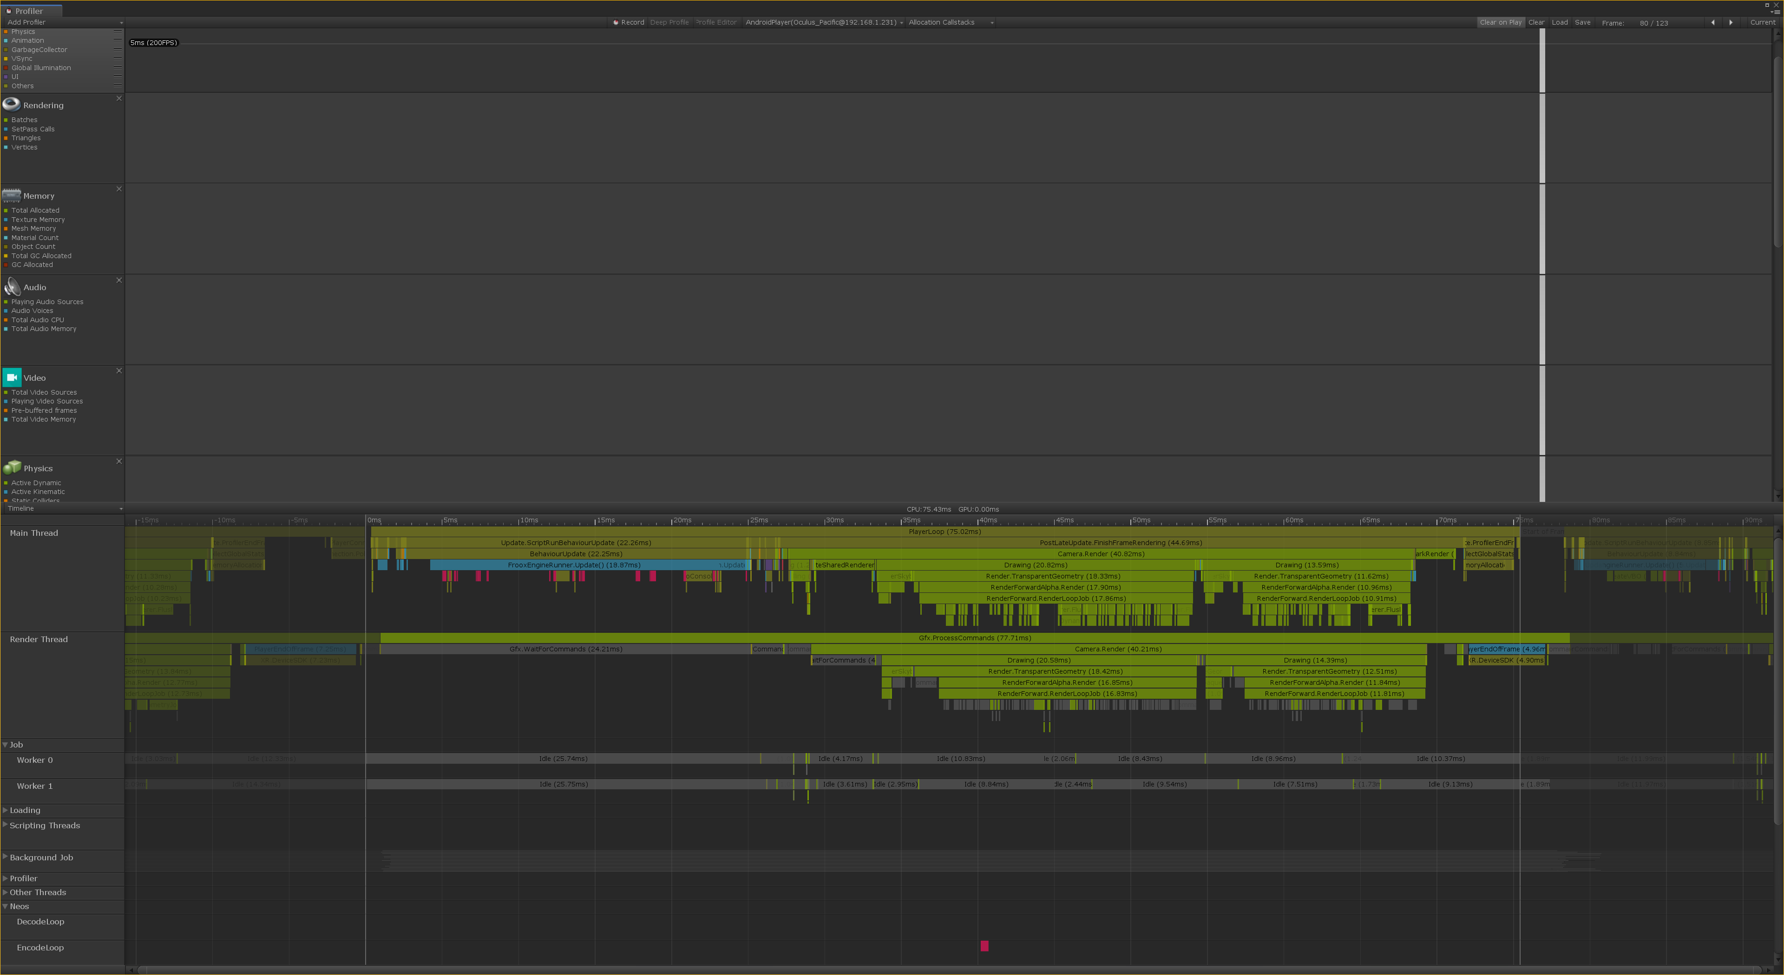Expand the Other Threads group
Screen dimensions: 1784x975
click(6, 892)
